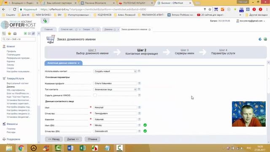This screenshot has width=270, height=152.
Task: Click help icon next to Имя field
Action: [x=139, y=107]
